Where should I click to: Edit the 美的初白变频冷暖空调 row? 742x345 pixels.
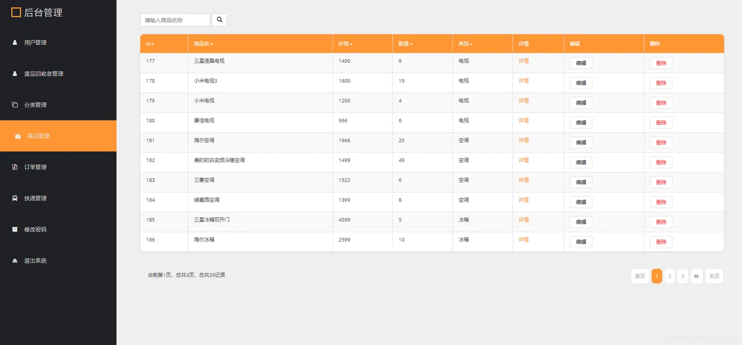(581, 162)
